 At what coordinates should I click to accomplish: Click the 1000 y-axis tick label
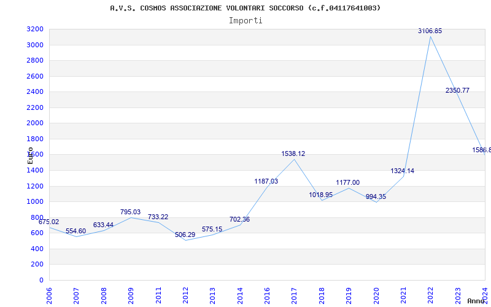(35, 202)
